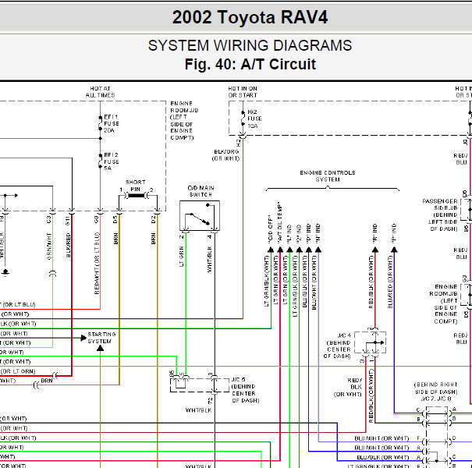Viewport: 472px width, 468px height.
Task: Click the 'PASSENGER SIDE J/B' label
Action: click(440, 204)
